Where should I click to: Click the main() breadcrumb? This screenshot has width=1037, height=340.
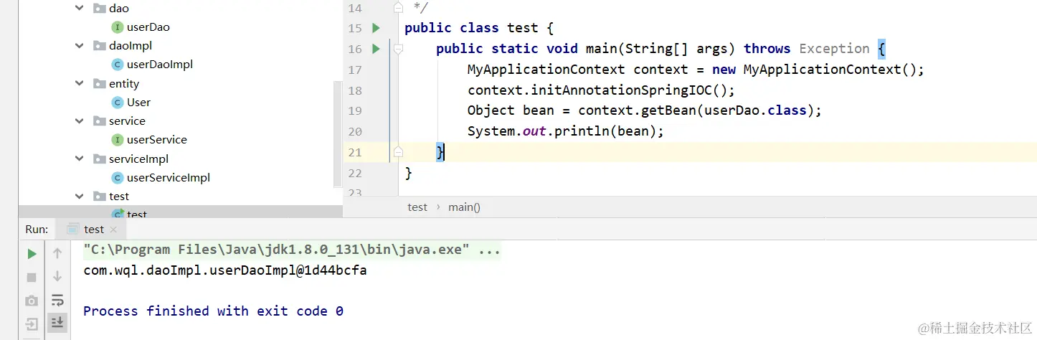click(x=464, y=207)
